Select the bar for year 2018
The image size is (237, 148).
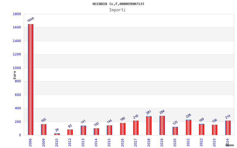tap(149, 126)
